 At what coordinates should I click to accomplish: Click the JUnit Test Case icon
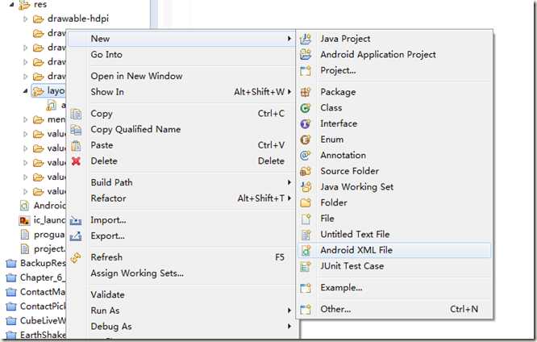(x=306, y=266)
